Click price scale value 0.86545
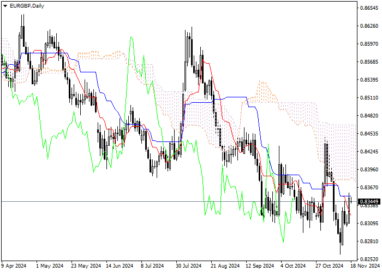This screenshot has height=272, width=382. (369, 8)
